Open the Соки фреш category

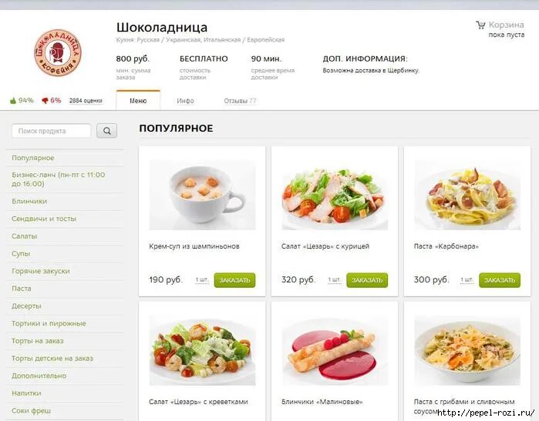click(x=32, y=411)
